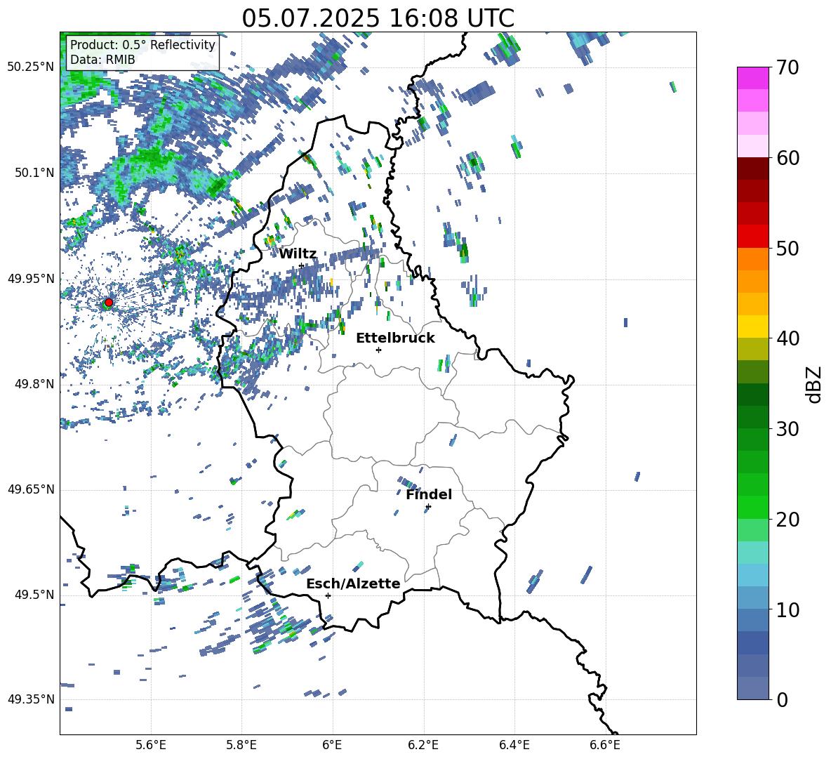Click the 'Data: RMIB' legend text

[102, 60]
